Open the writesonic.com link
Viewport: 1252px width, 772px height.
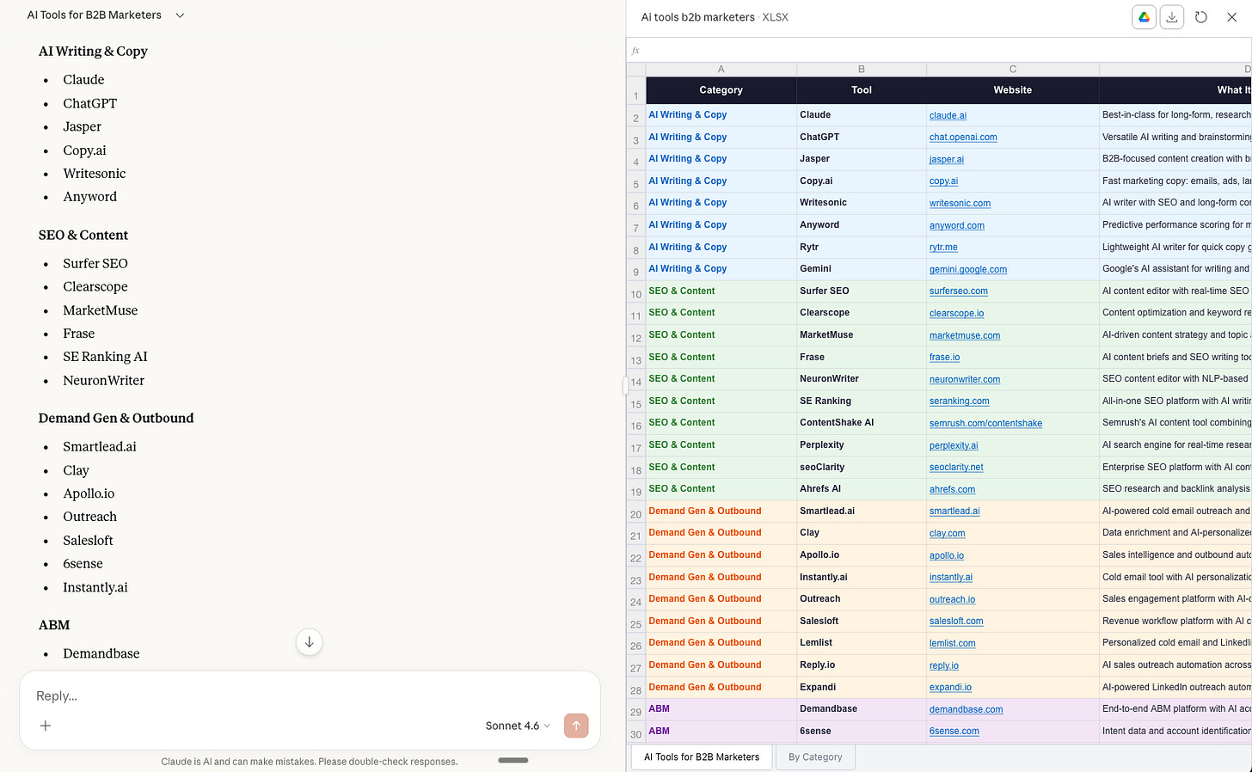point(960,204)
